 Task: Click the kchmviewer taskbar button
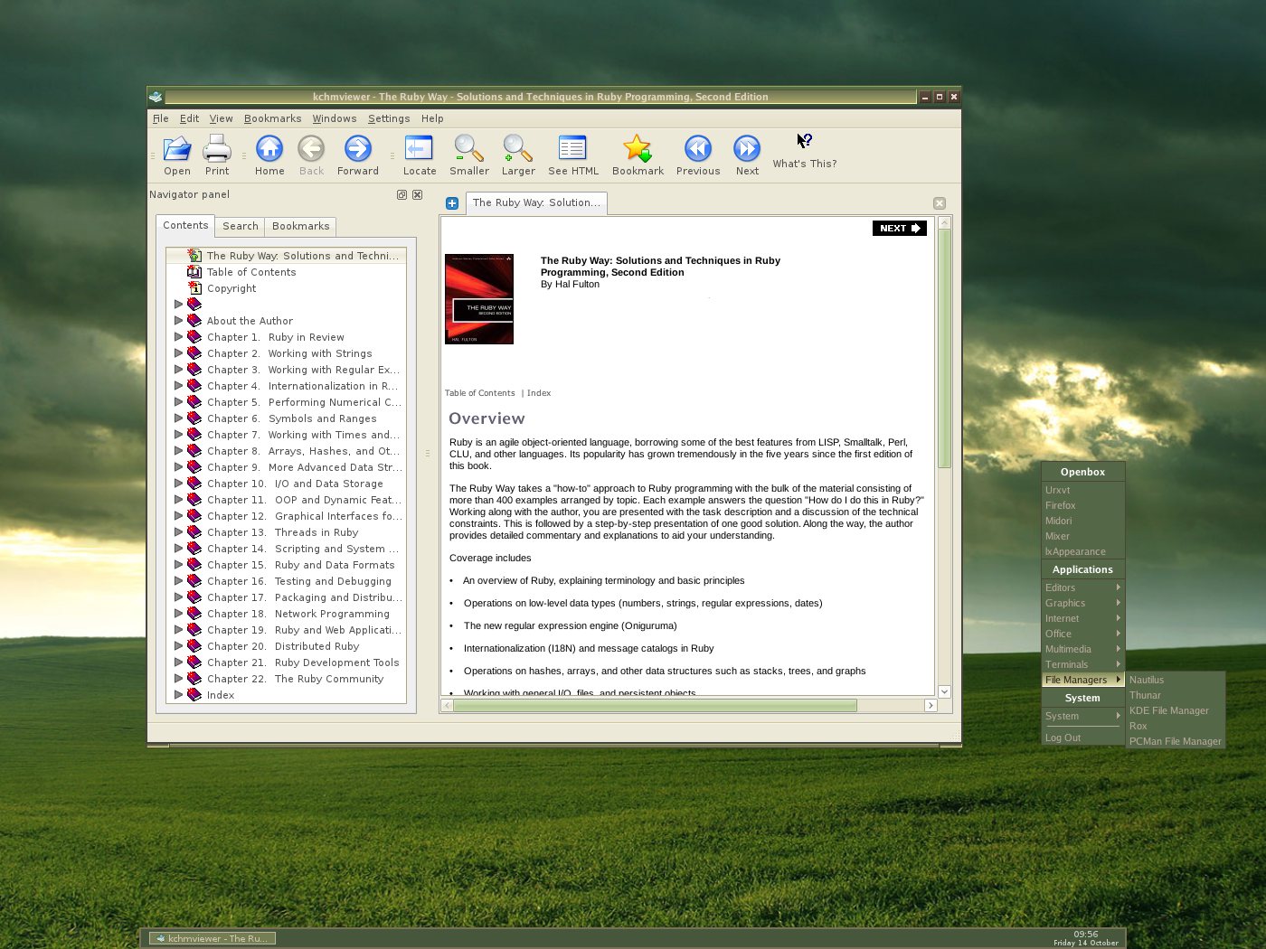(213, 938)
